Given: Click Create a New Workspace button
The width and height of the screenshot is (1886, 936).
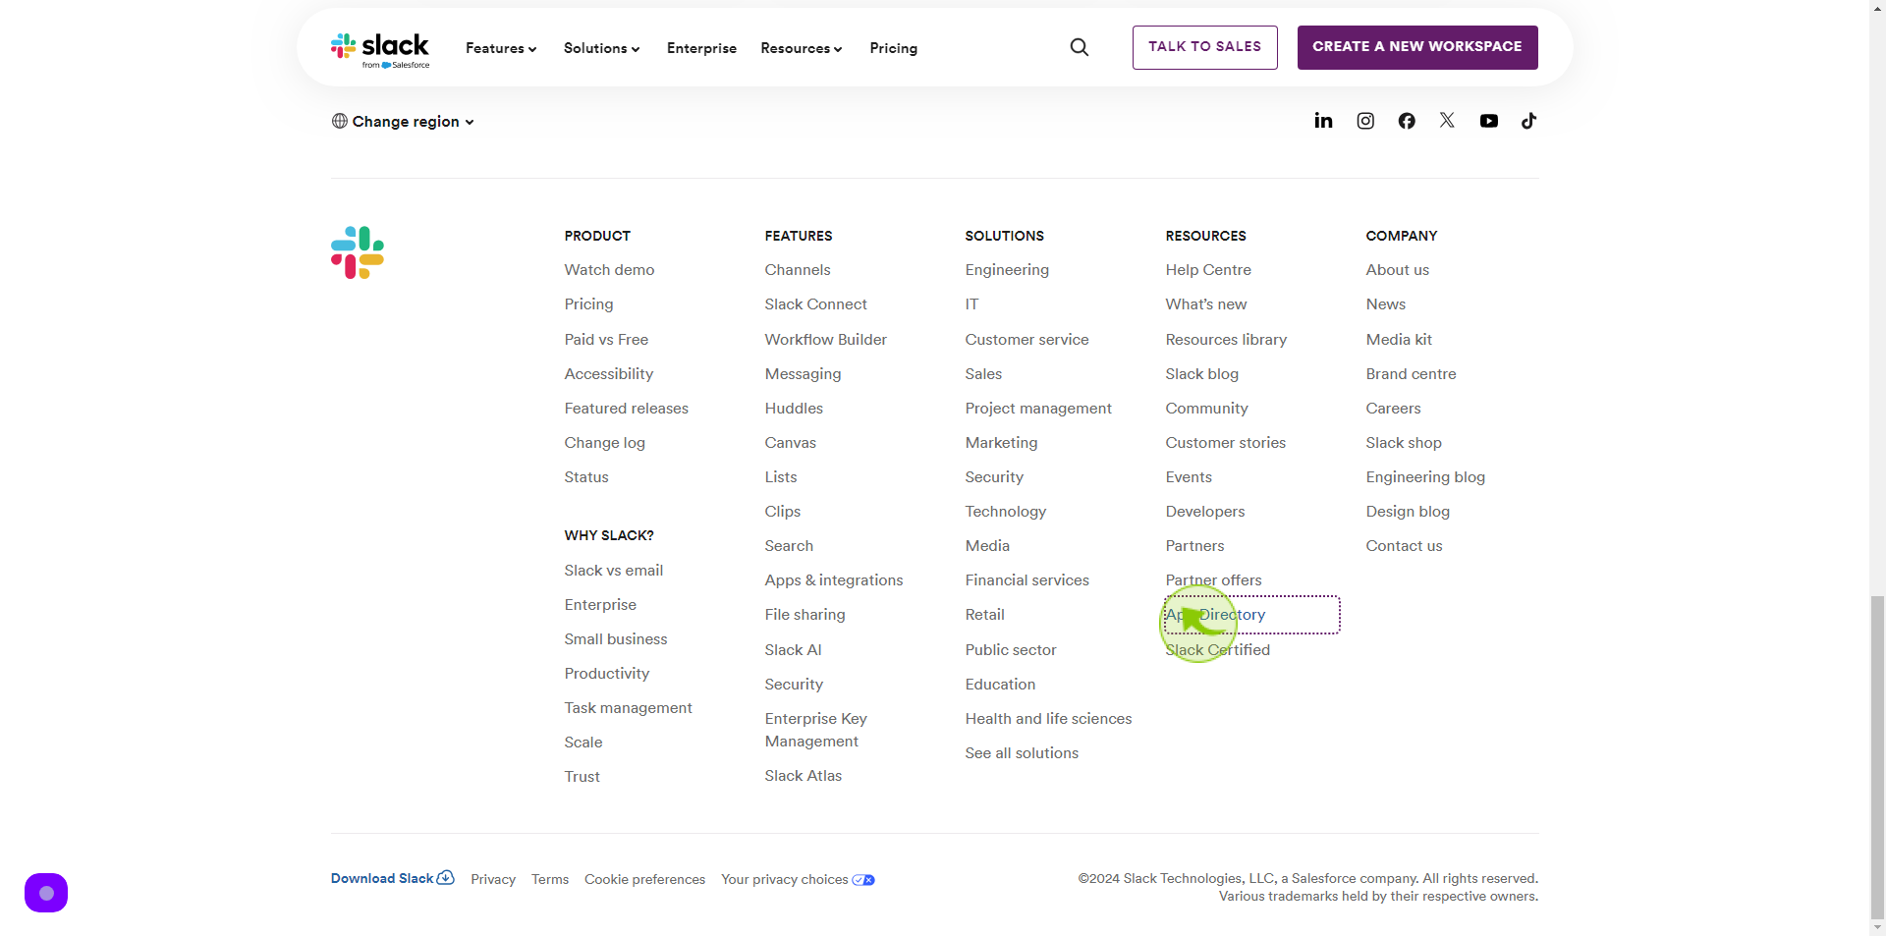Looking at the screenshot, I should [1417, 47].
